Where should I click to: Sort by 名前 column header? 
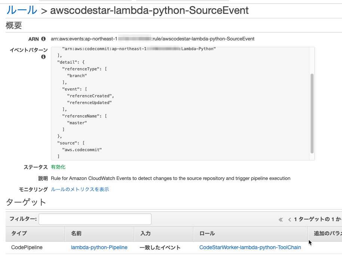pos(100,233)
